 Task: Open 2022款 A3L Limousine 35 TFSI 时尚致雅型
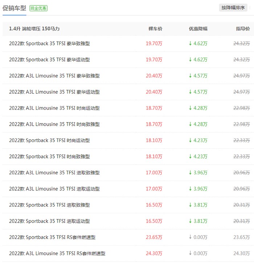click(54, 124)
